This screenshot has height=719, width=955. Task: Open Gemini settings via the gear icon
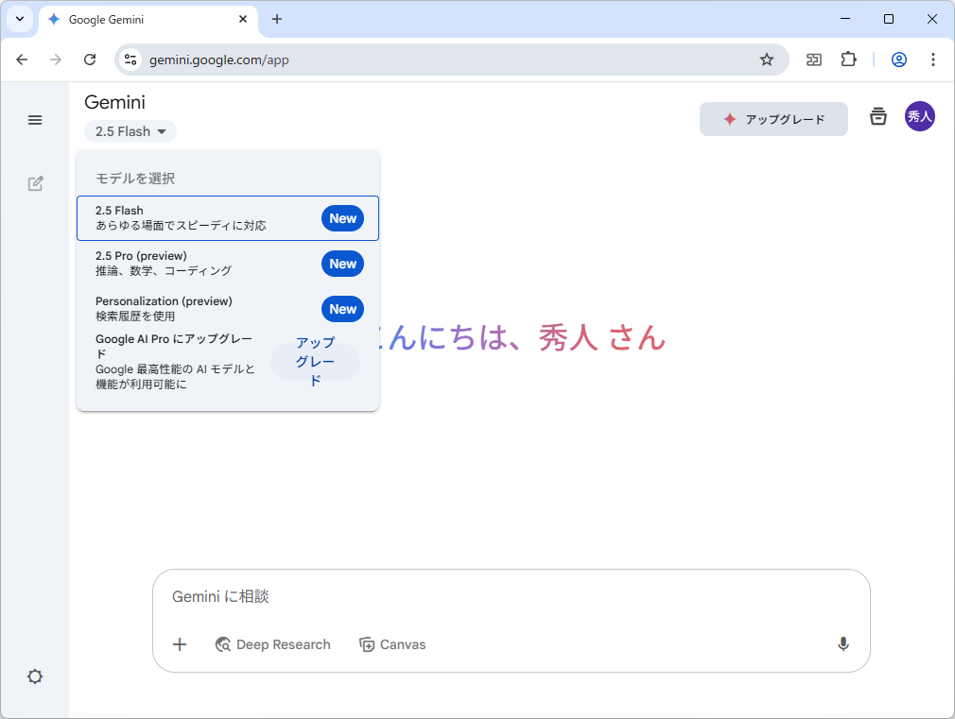35,676
